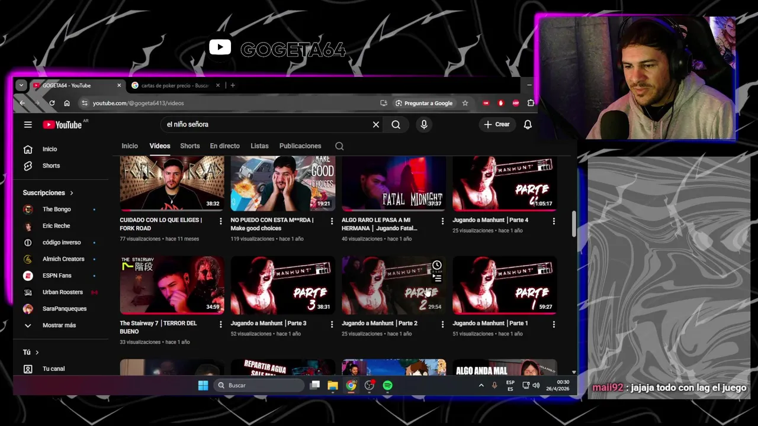Reload the YouTube page
This screenshot has height=426, width=758.
52,103
